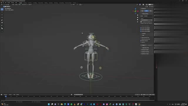Select the Rotate tool in left toolbar
Viewport: 188px width, 106px height.
[x=2, y=17]
